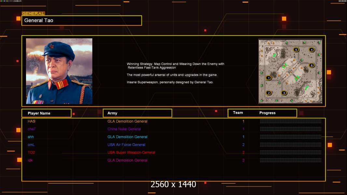Click the 'most powerful arsenal' description line
This screenshot has width=347, height=195.
click(172, 75)
